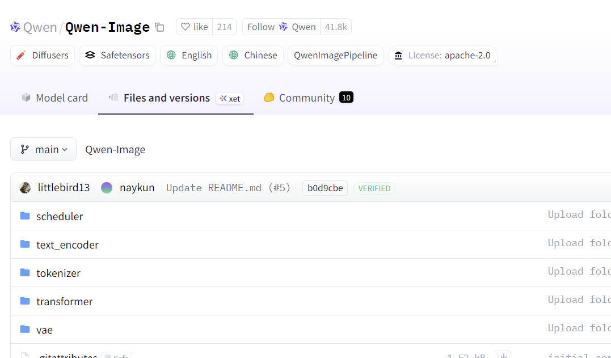Open the Qwen-Image model title link
The height and width of the screenshot is (358, 611).
point(107,27)
